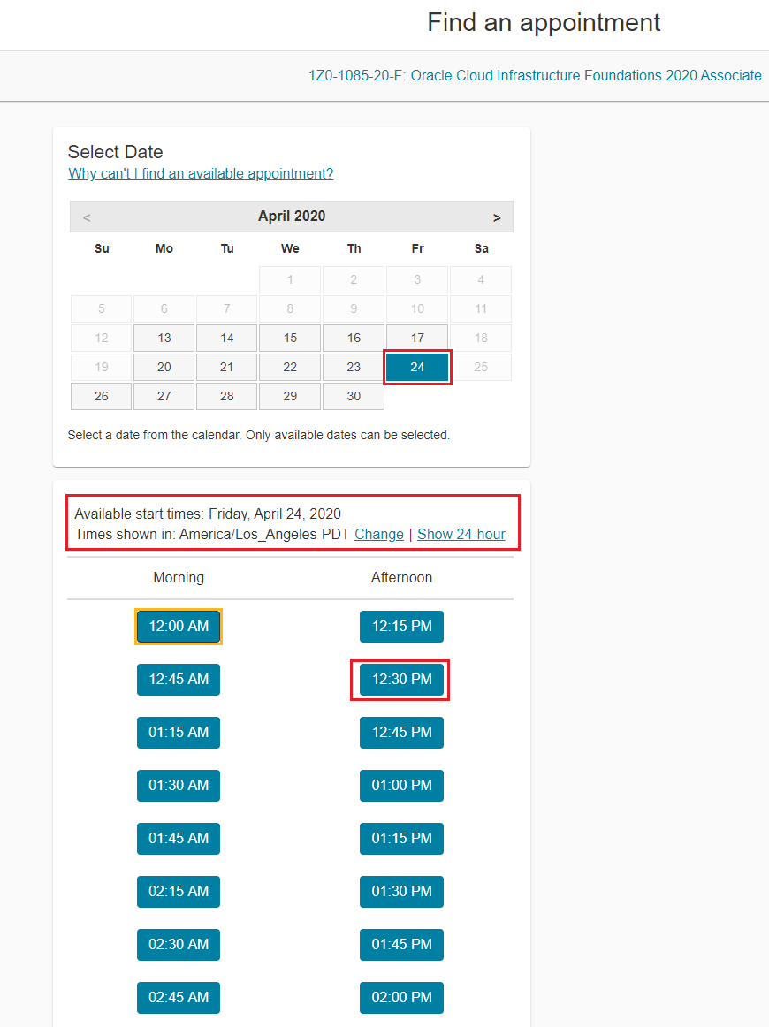Show times in 24-hour format
This screenshot has height=1027, width=769.
[461, 534]
